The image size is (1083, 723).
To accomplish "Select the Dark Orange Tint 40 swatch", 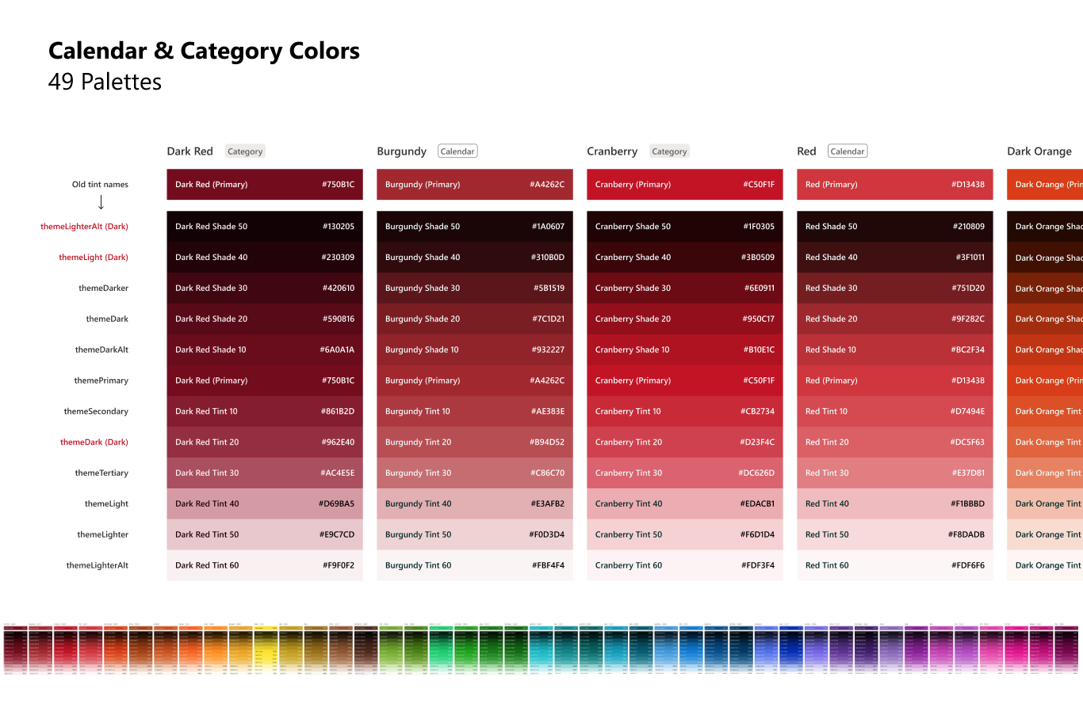I will [x=1045, y=503].
